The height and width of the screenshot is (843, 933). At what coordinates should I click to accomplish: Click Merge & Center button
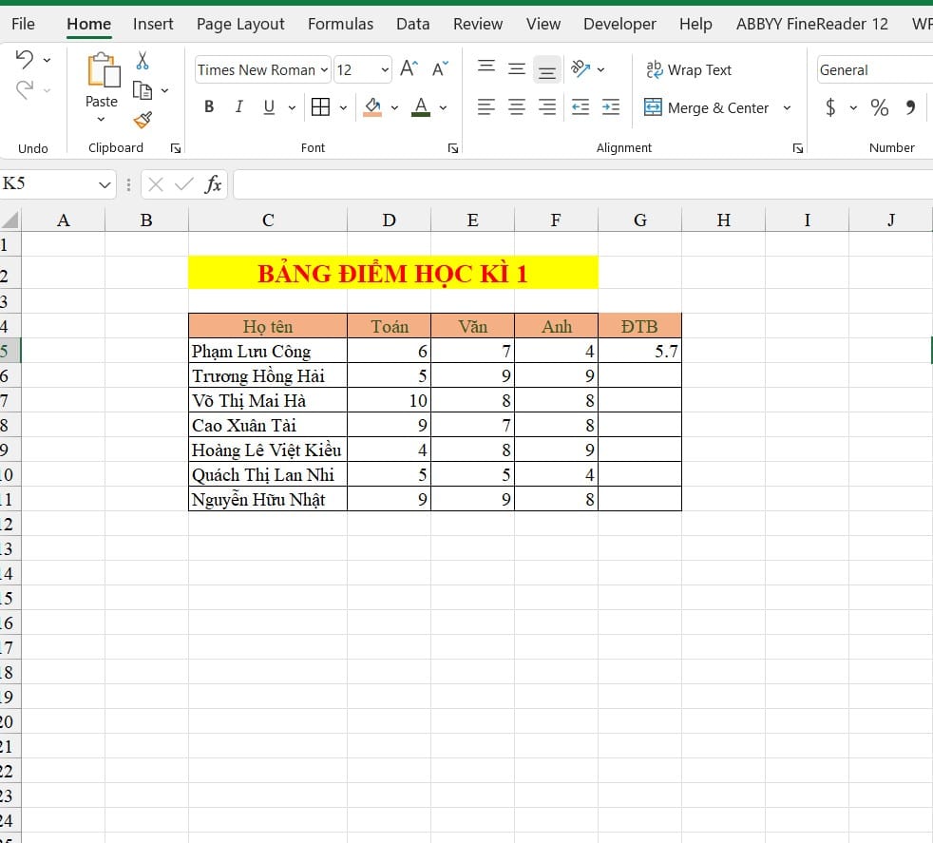pos(706,107)
